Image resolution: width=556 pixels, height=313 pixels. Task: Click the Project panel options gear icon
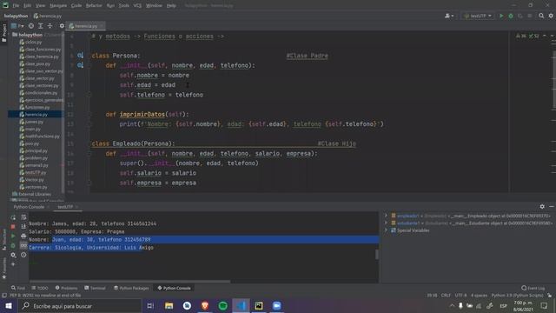click(x=62, y=26)
